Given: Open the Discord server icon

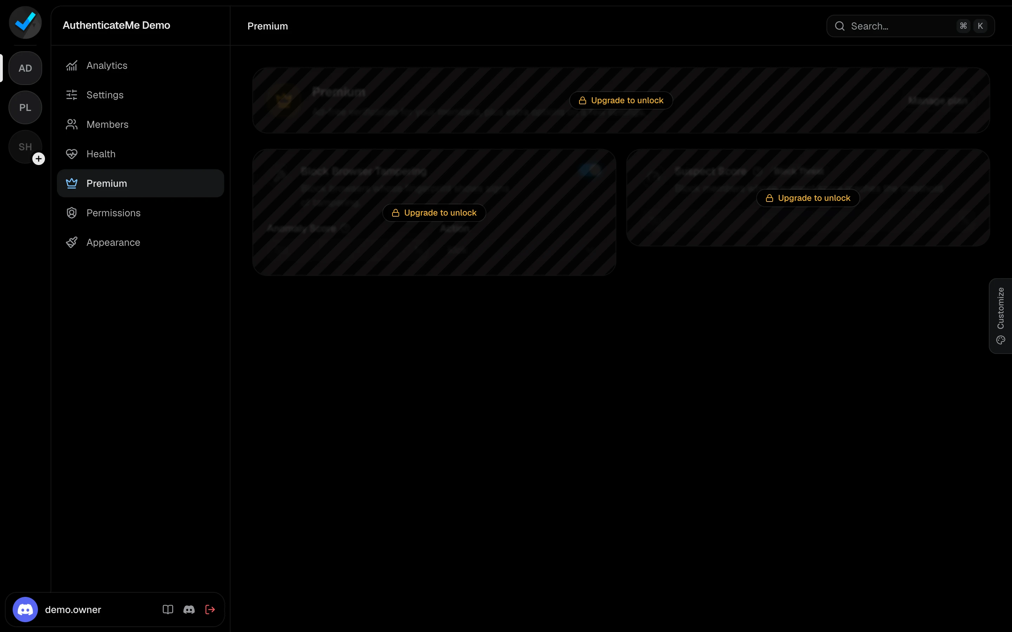Looking at the screenshot, I should click(x=189, y=610).
